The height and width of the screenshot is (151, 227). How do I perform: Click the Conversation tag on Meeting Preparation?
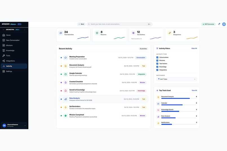pos(141,58)
